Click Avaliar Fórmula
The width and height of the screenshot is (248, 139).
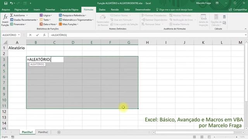(x=179, y=24)
